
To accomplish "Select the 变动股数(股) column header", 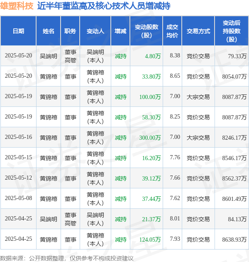I will pos(146,31).
